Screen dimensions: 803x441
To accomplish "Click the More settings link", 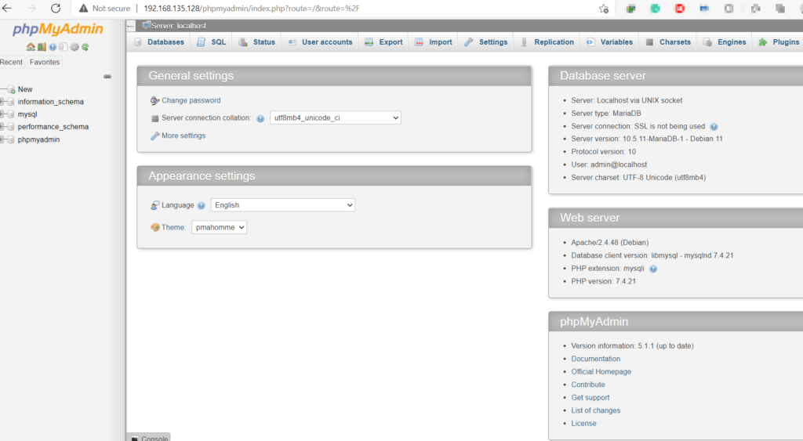I will point(183,136).
